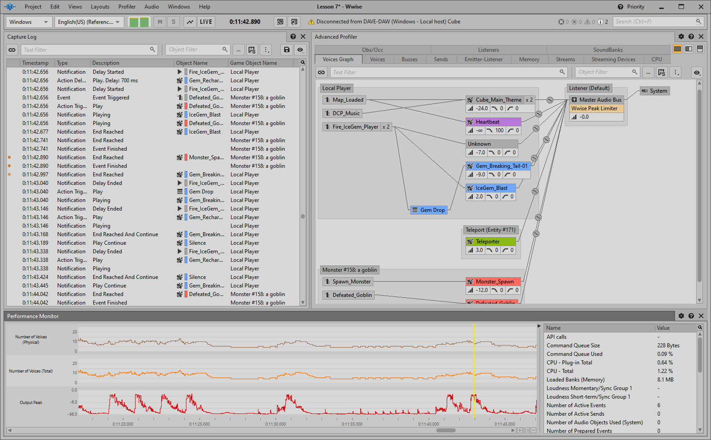Image resolution: width=711 pixels, height=440 pixels.
Task: Click the Voices Graph vertical scrollbar thumb
Action: coord(699,186)
